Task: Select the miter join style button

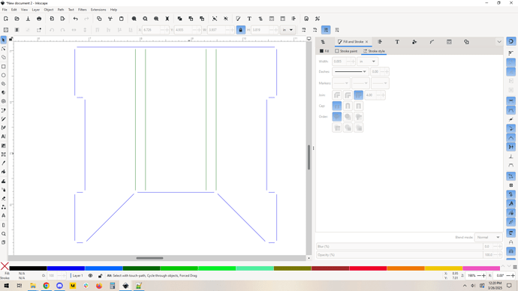Action: pyautogui.click(x=358, y=95)
